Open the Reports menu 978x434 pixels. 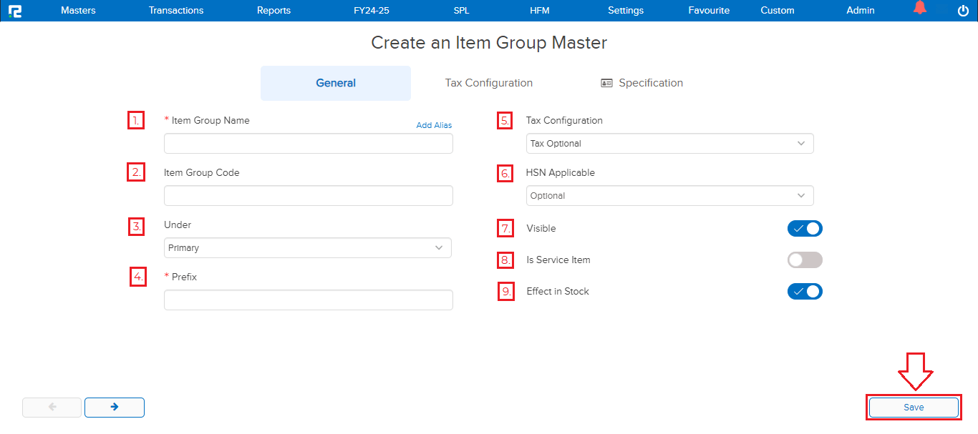point(273,11)
